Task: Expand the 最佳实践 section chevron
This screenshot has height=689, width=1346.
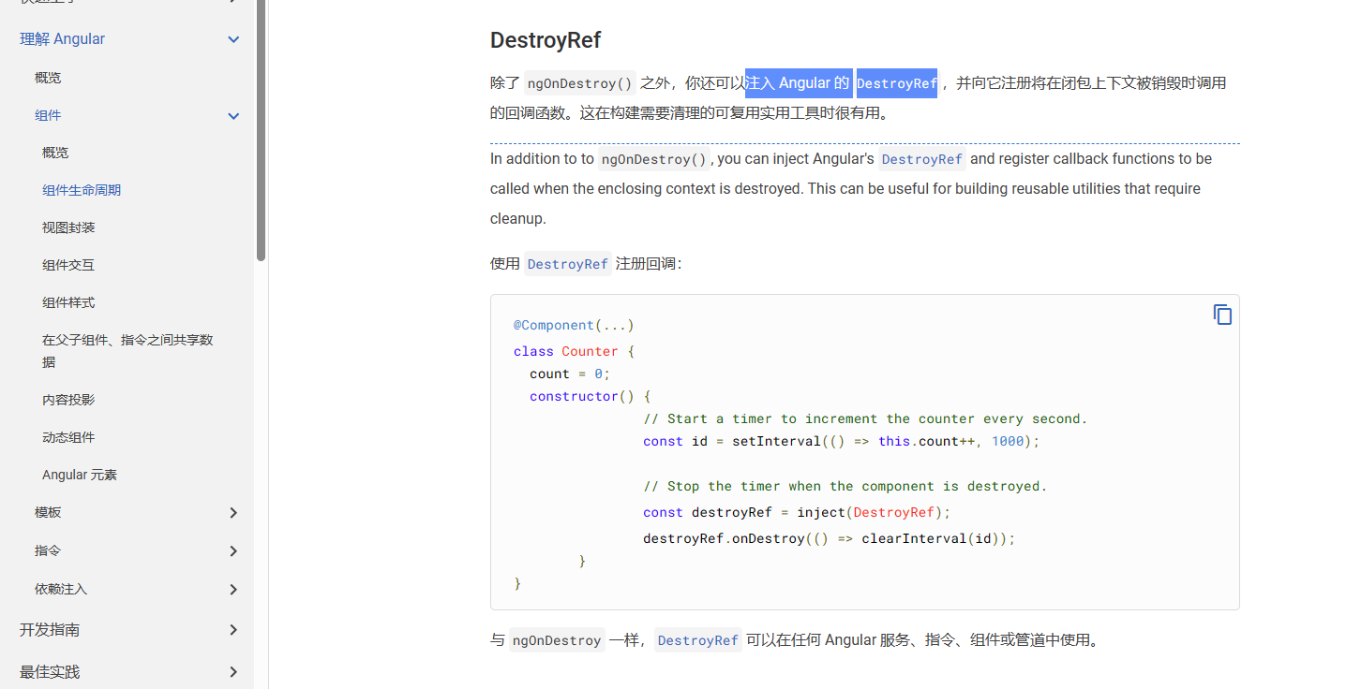Action: pyautogui.click(x=233, y=672)
